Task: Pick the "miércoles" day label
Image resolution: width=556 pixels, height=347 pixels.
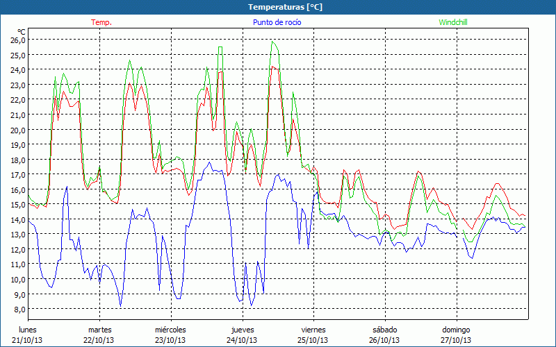Action: (x=170, y=330)
